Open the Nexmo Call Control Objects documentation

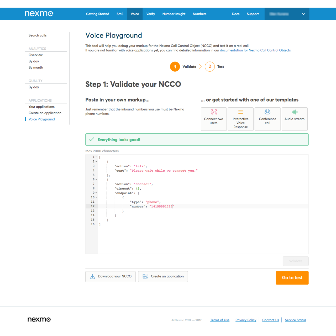point(255,50)
